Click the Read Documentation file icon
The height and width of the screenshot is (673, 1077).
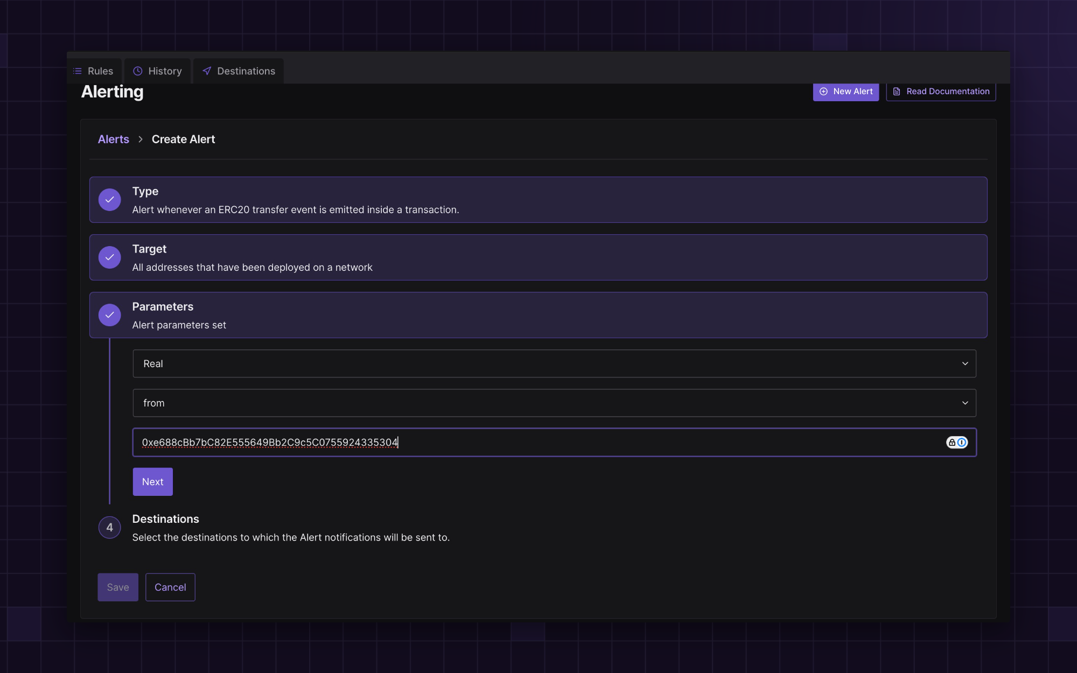pyautogui.click(x=897, y=92)
